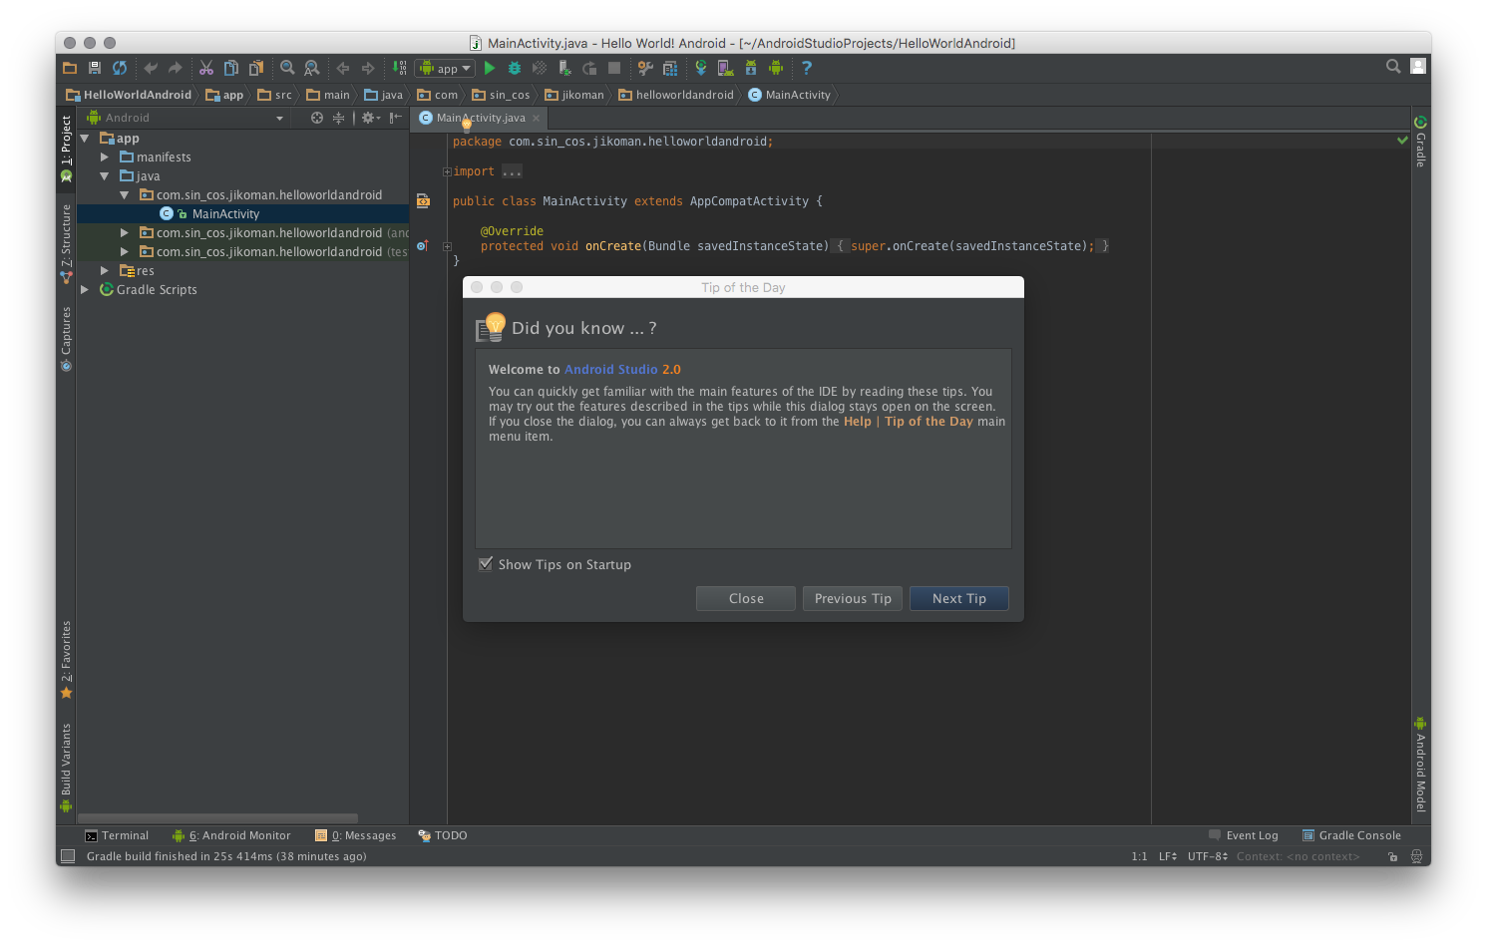Toggle the read-only lock icon in status bar
1487x946 pixels.
click(x=1393, y=856)
